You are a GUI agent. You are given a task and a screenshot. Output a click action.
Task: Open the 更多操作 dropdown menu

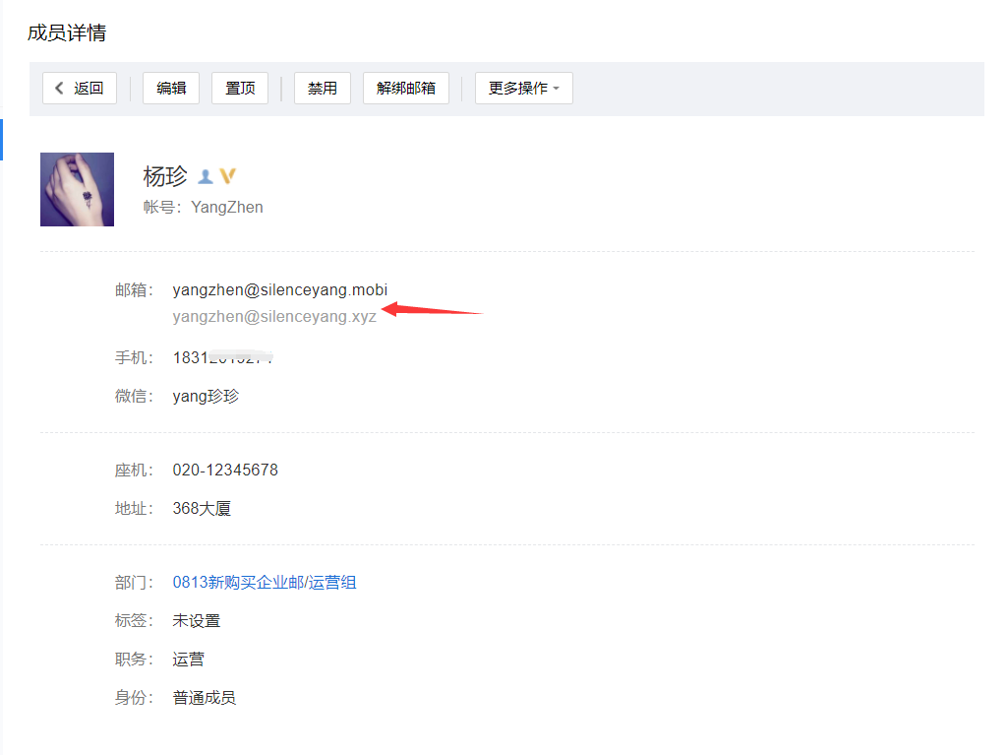coord(523,88)
